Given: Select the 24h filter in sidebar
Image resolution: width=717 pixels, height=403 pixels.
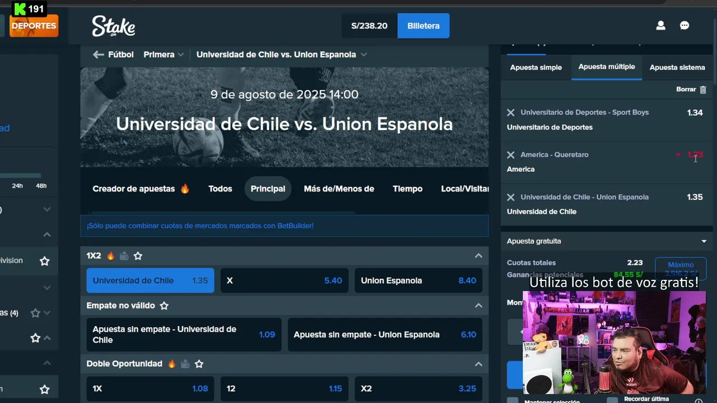Looking at the screenshot, I should coord(17,186).
